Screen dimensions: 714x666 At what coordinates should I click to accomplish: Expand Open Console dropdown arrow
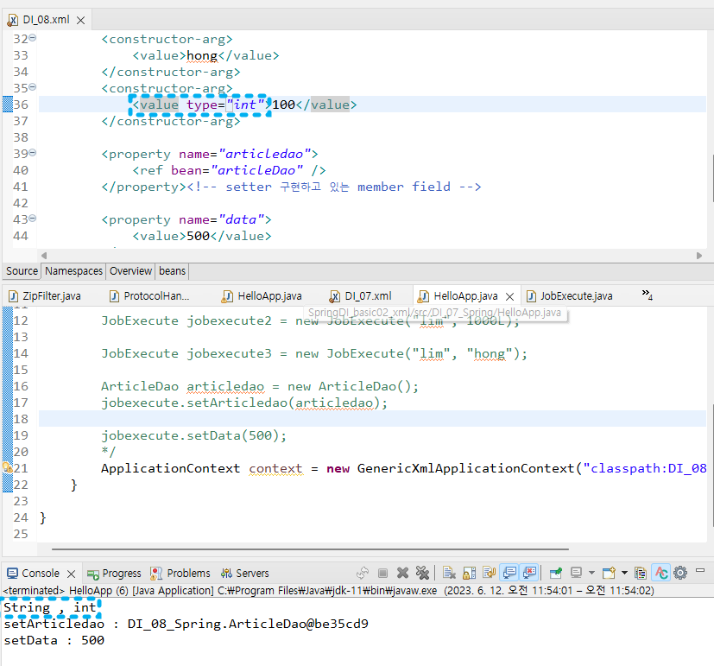(624, 573)
